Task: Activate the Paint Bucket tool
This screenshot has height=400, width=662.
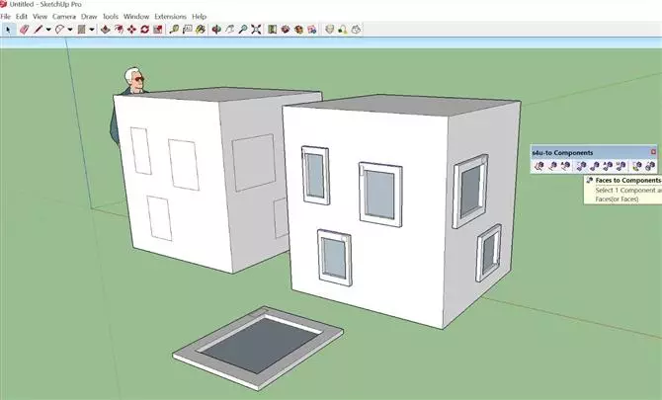Action: tap(201, 30)
